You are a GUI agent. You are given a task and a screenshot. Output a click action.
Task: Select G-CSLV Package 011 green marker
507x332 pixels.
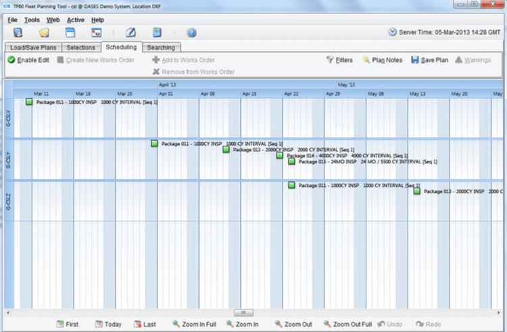(x=29, y=102)
